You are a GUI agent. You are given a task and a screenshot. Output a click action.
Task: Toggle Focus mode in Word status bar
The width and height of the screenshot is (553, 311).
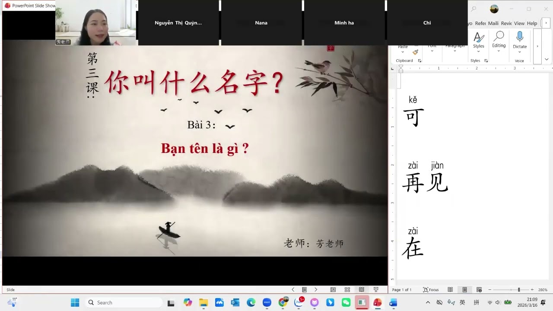point(431,289)
